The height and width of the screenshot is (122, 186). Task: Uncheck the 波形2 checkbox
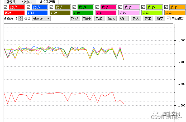click(28, 7)
